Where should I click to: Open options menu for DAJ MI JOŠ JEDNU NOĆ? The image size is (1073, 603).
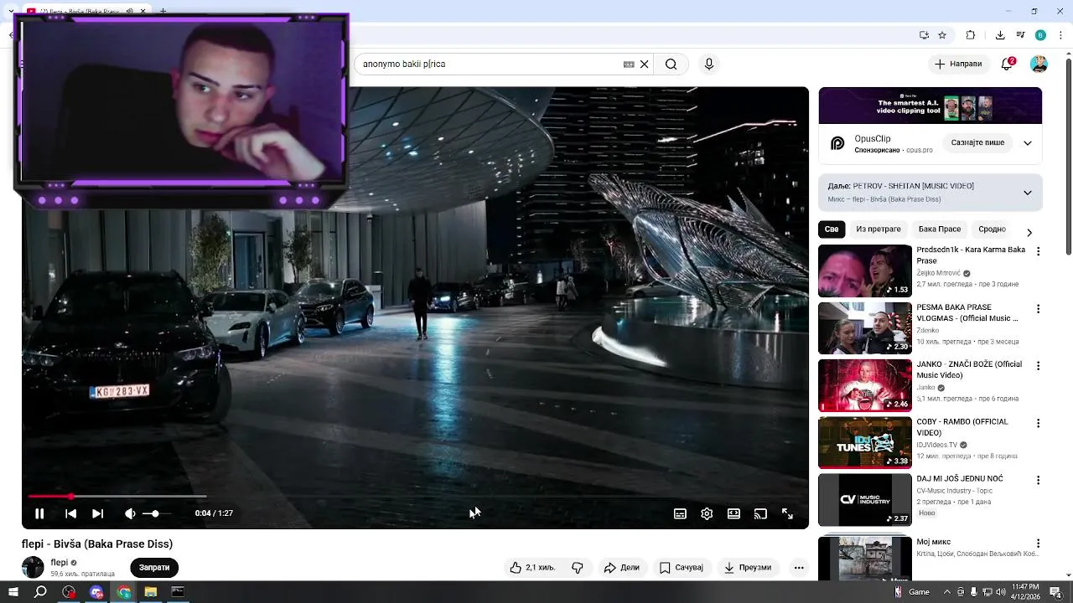pyautogui.click(x=1038, y=481)
